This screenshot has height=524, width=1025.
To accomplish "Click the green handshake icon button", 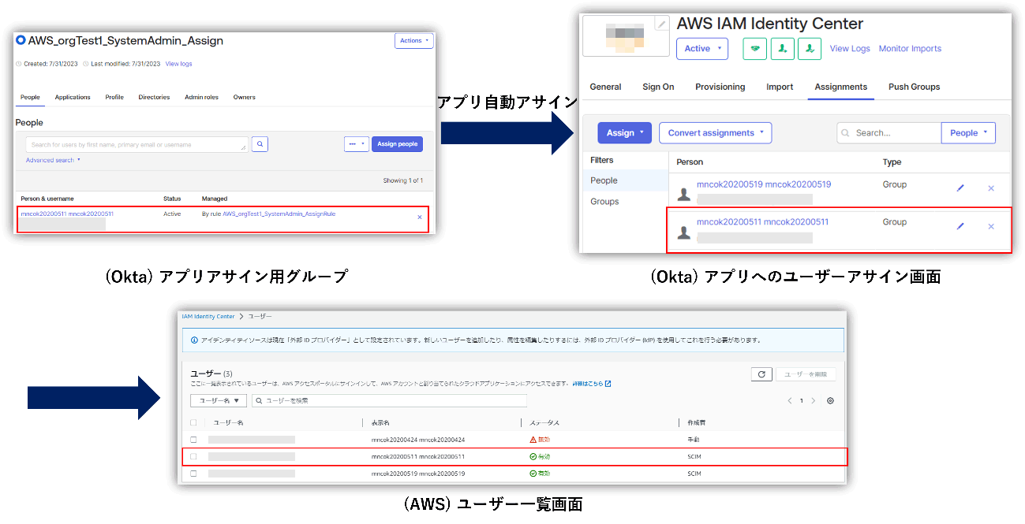I will point(755,49).
